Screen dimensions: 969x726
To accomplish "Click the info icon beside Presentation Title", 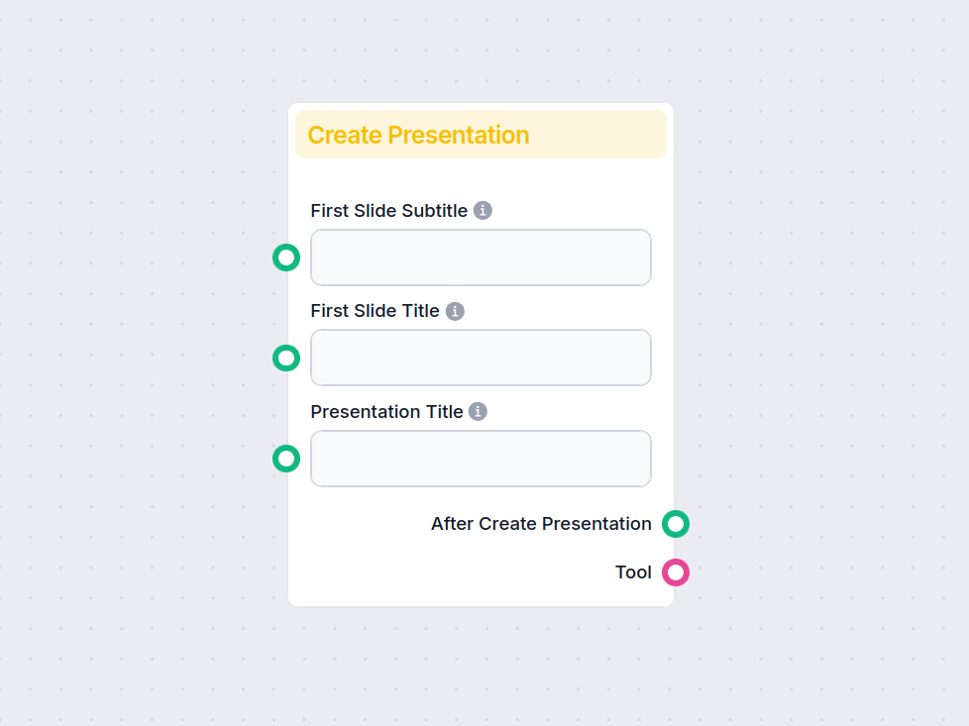I will pyautogui.click(x=478, y=411).
